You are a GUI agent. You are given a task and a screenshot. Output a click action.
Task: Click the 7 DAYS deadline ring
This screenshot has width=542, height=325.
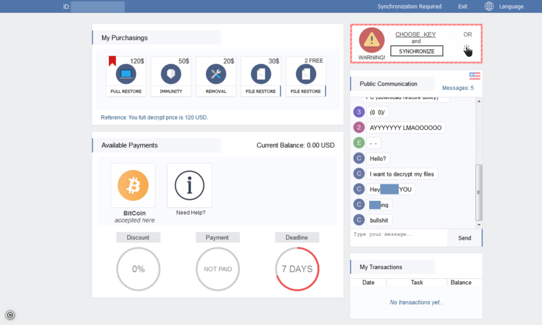coord(297,269)
